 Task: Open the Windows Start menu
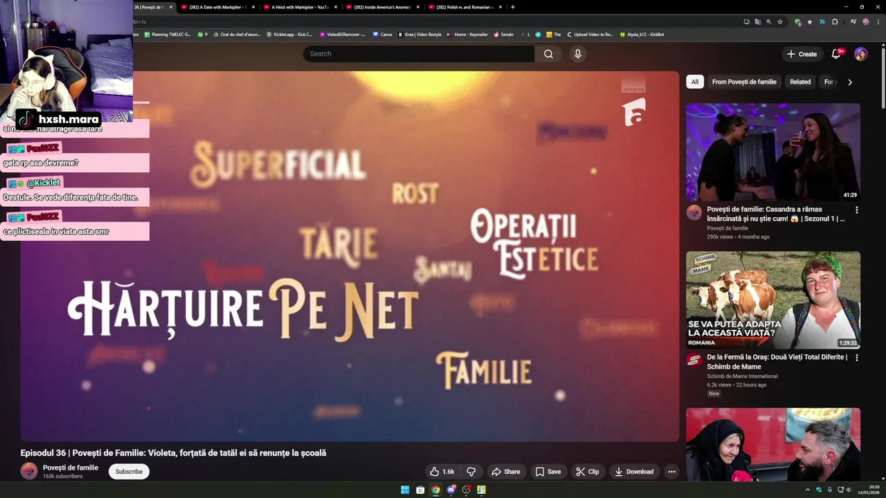[405, 490]
